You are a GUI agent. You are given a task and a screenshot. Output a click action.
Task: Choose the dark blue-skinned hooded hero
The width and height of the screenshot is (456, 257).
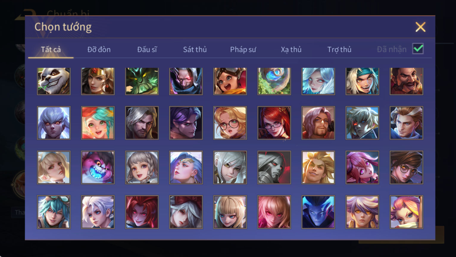pyautogui.click(x=318, y=212)
